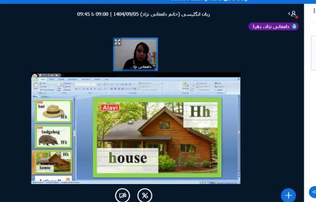Click the Copy command in Clipboard group

pos(43,87)
